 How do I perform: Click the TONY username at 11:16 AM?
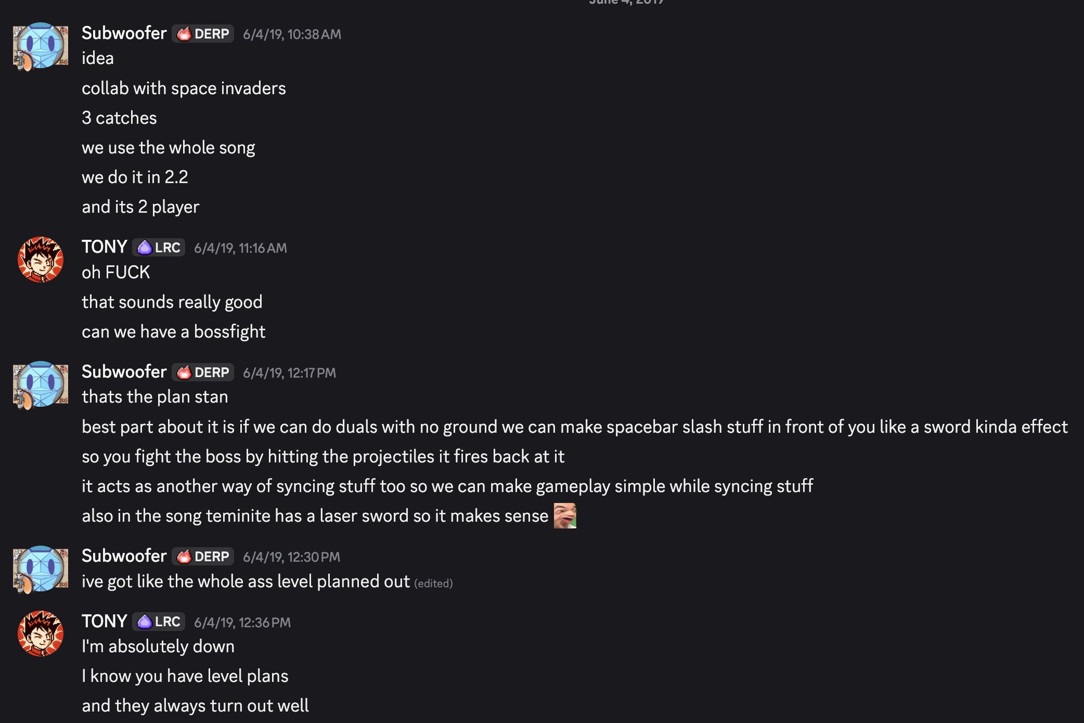click(104, 247)
